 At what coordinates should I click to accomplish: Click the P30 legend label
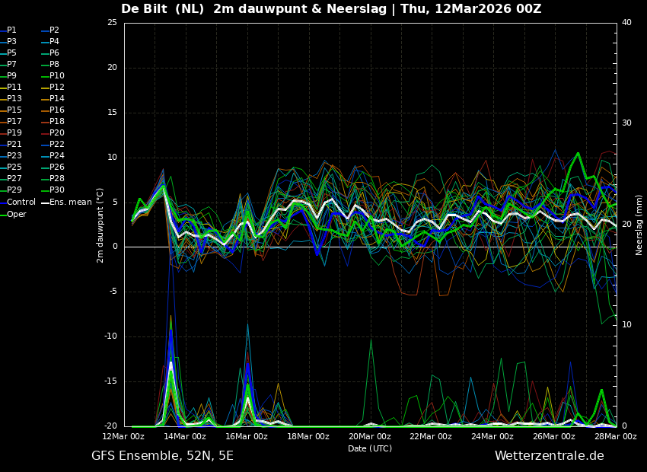(57, 190)
